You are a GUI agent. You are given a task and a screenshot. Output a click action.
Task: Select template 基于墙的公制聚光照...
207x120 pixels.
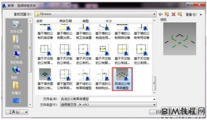point(64,32)
